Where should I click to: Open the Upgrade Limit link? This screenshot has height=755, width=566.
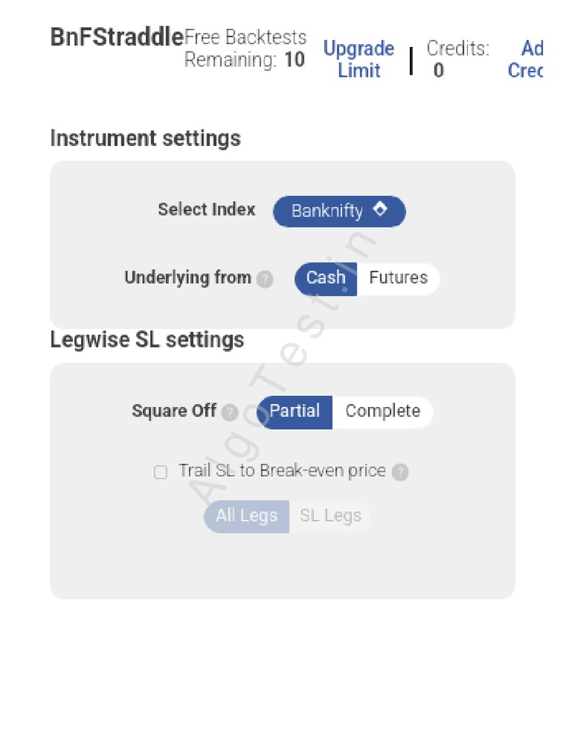tap(359, 60)
